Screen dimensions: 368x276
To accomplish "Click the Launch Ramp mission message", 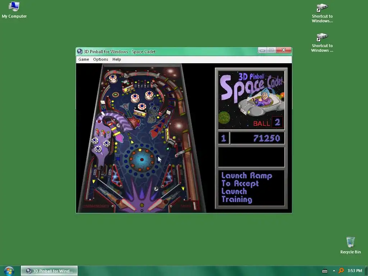I will click(247, 188).
